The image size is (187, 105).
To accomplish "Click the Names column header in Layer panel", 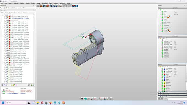I will tap(166, 36).
